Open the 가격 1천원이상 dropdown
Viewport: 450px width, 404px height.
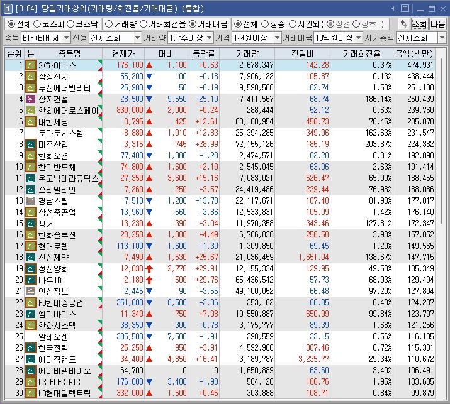(277, 38)
